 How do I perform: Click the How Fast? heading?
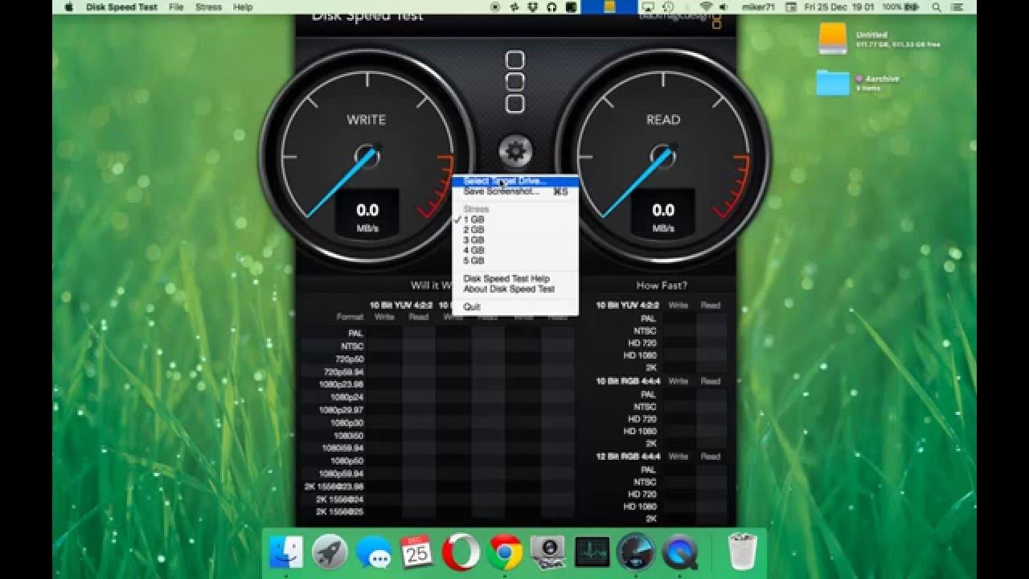(662, 285)
